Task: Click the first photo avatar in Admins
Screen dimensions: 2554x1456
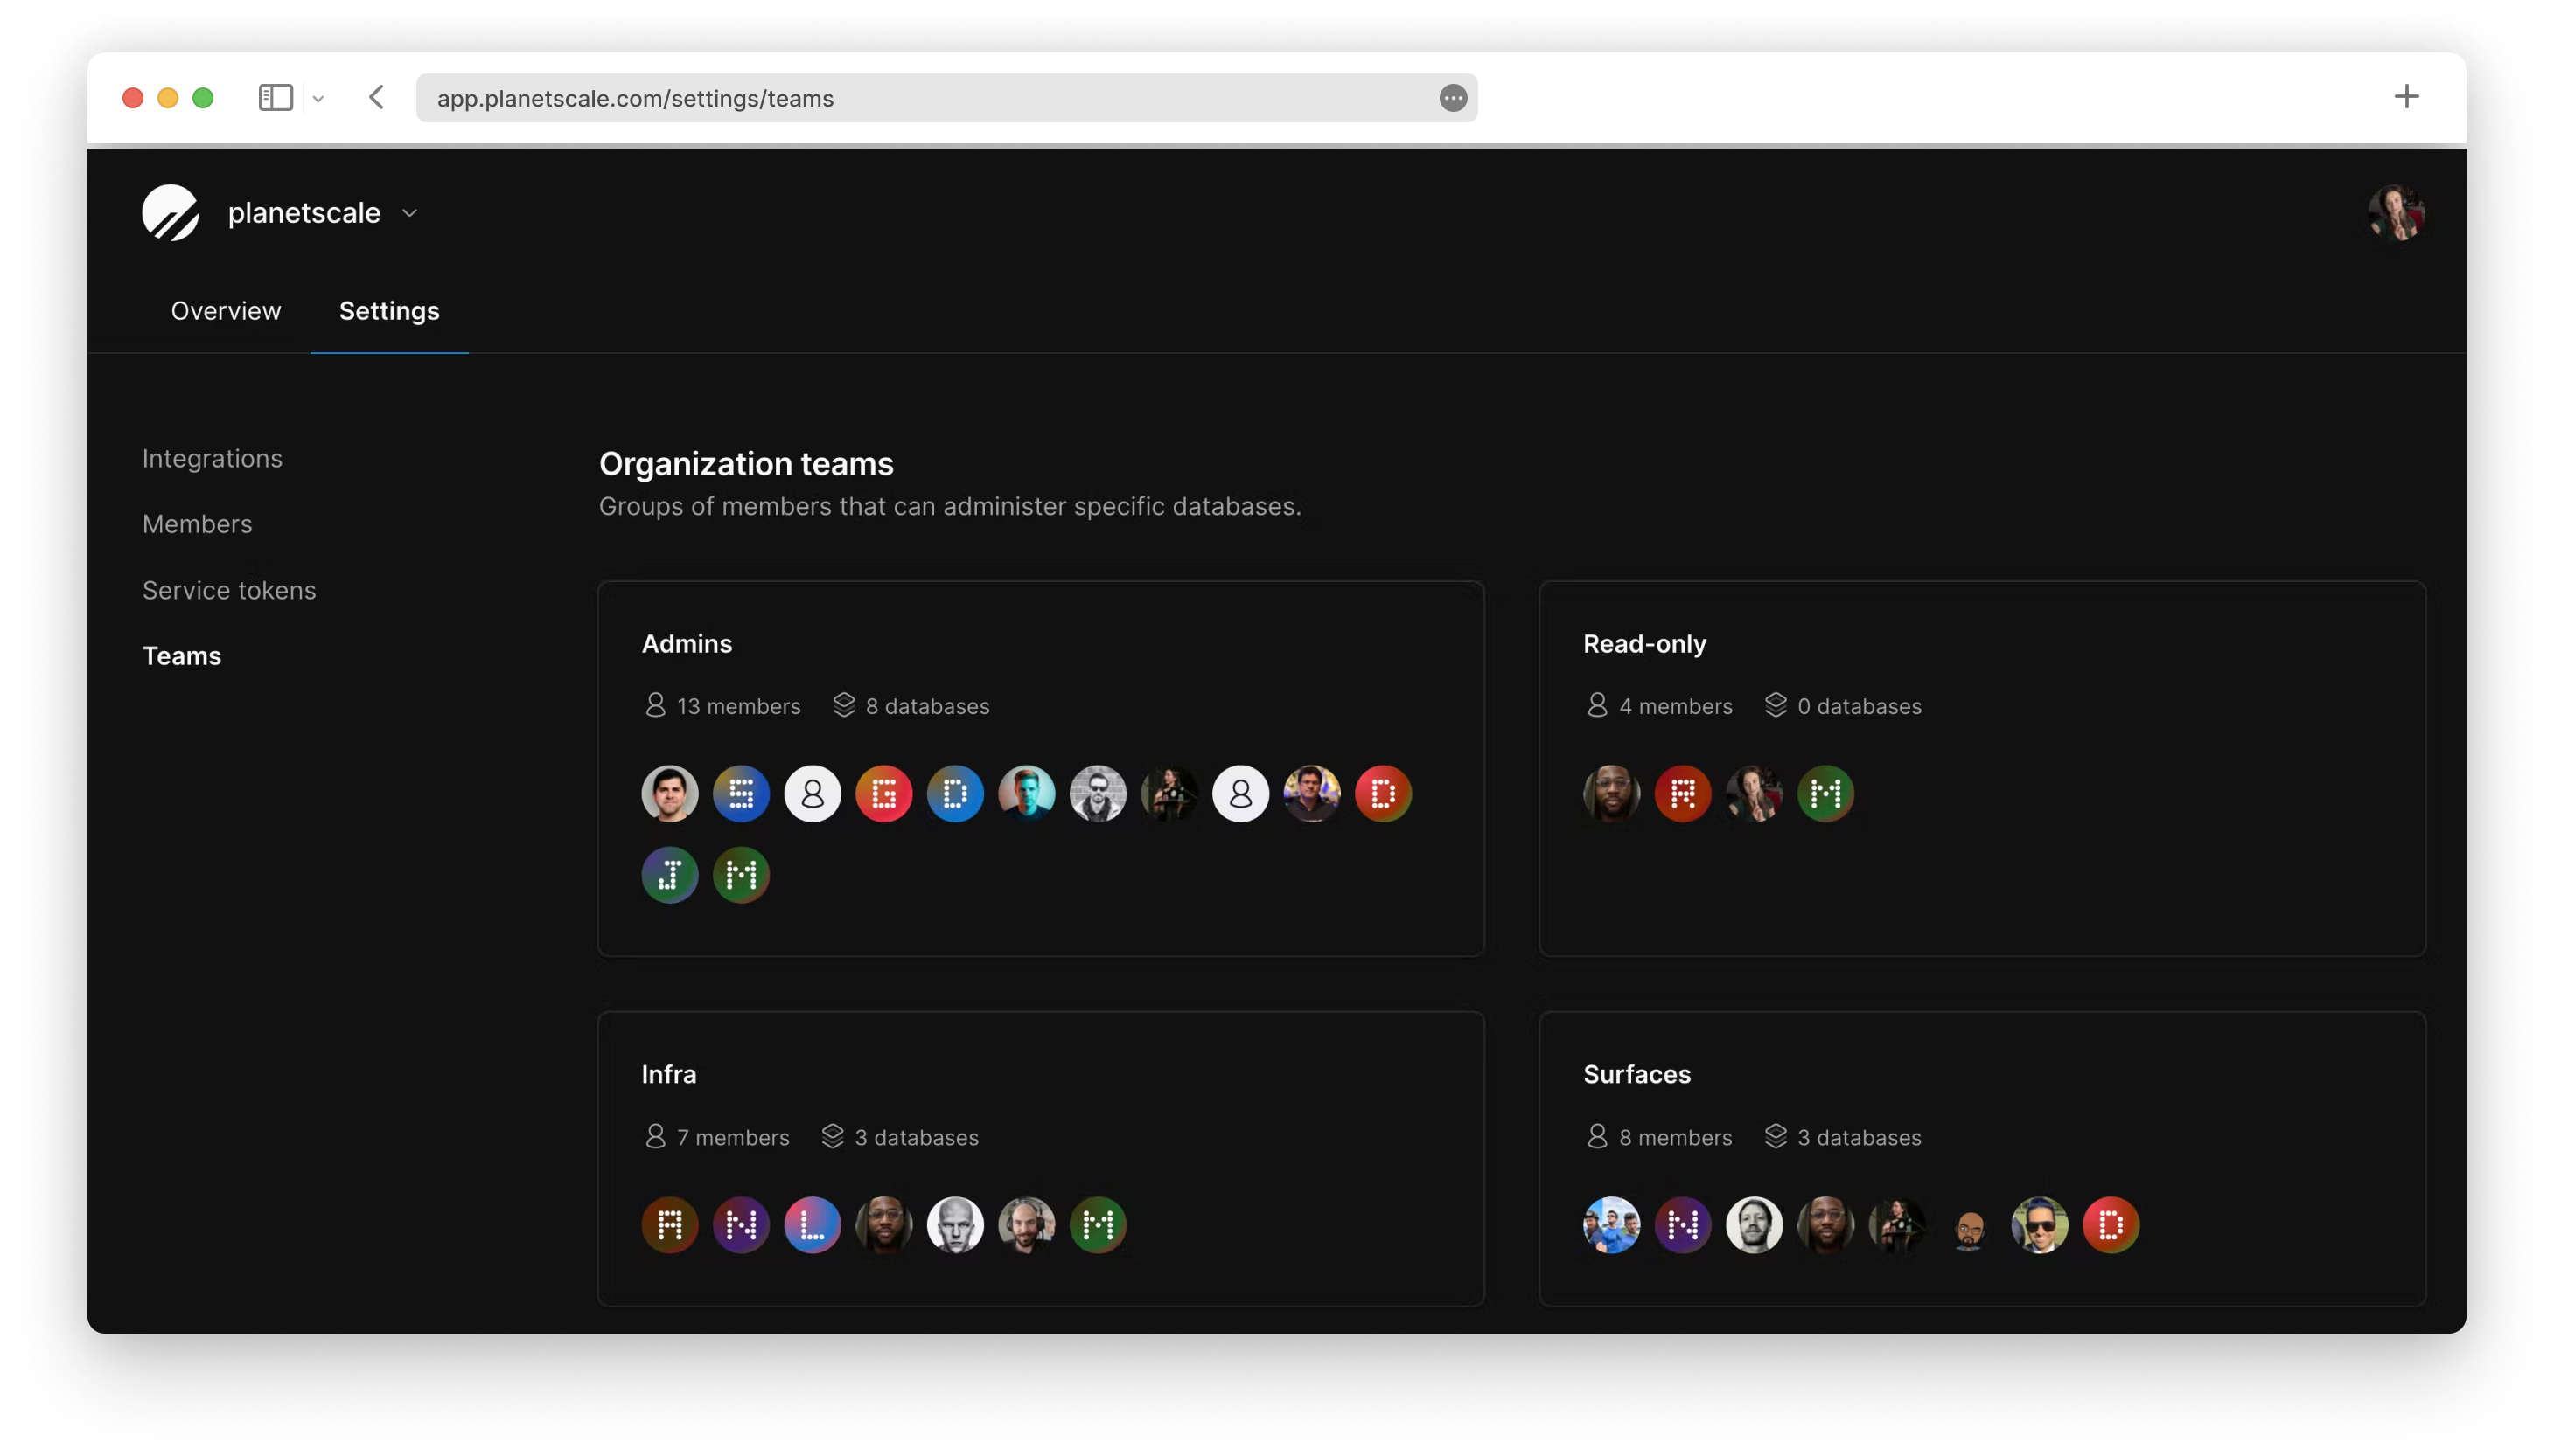Action: [669, 794]
